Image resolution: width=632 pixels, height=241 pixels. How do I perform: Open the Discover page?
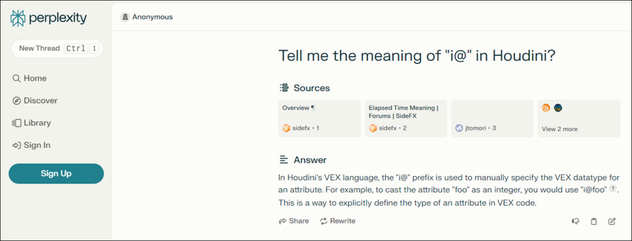[41, 101]
